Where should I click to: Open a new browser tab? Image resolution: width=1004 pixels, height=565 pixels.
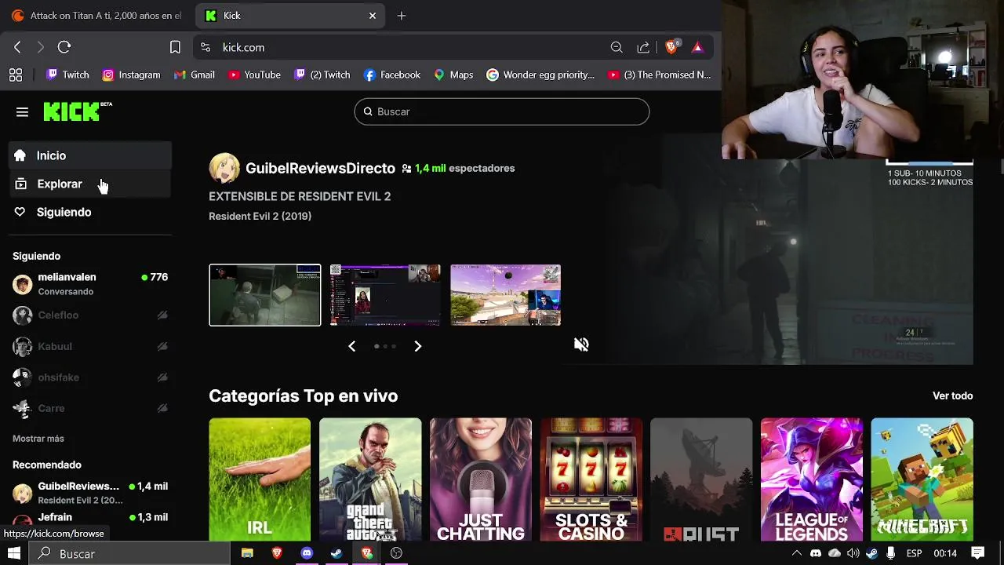402,16
